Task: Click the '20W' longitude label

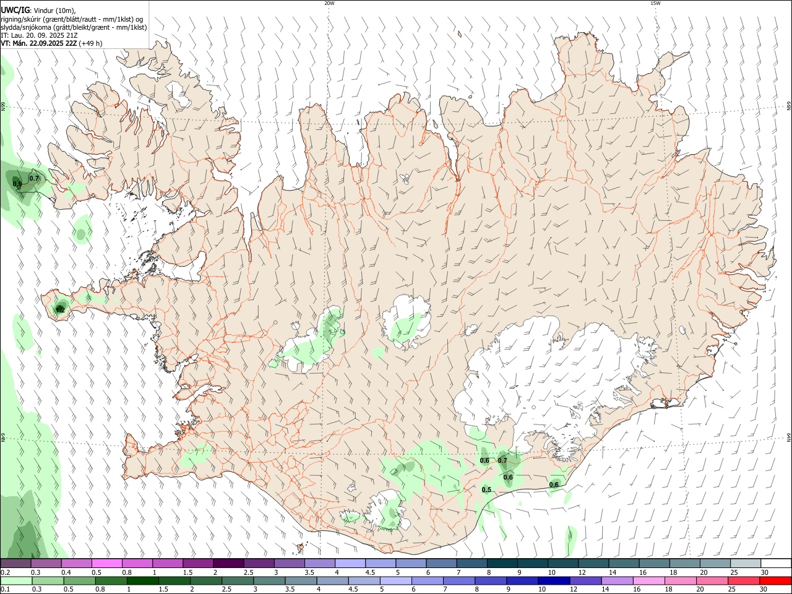Action: [329, 3]
